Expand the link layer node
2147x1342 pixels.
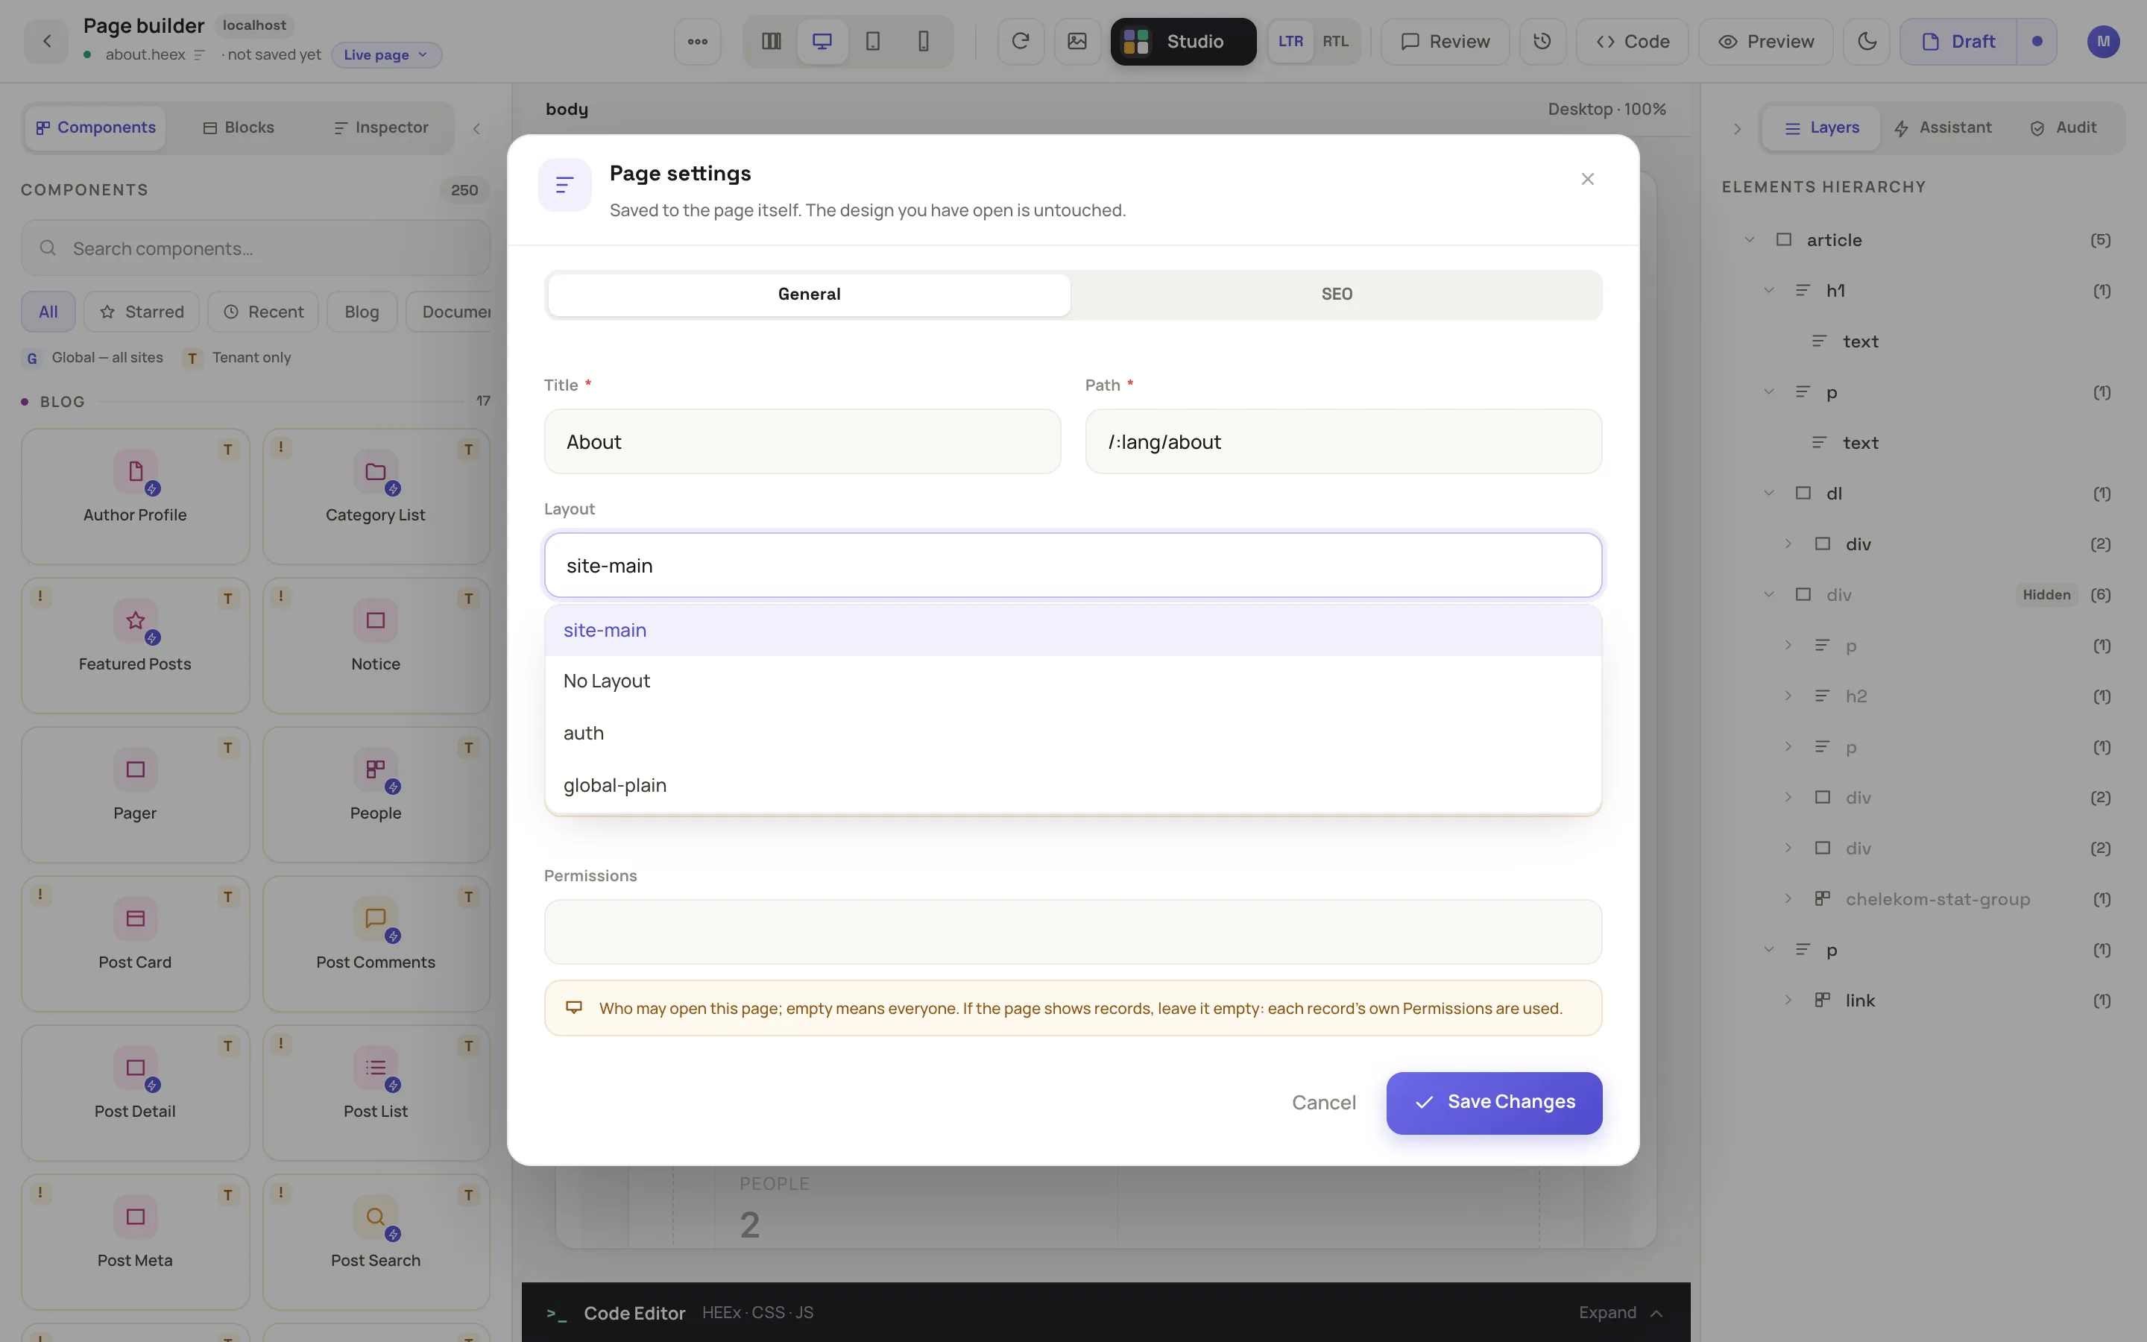(1788, 999)
